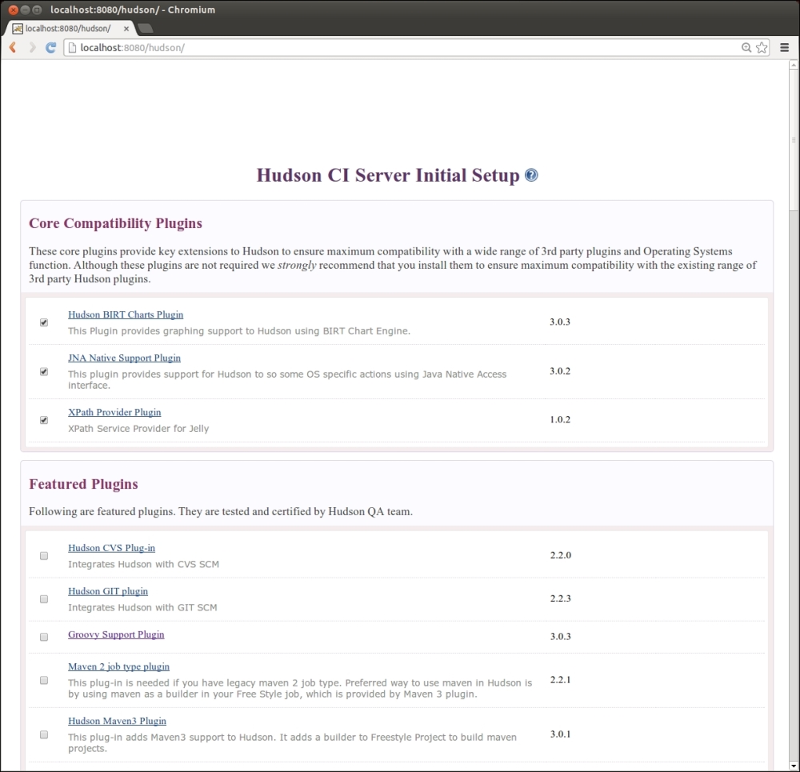The width and height of the screenshot is (800, 772).
Task: Click the scrollbar up arrow
Action: click(794, 65)
